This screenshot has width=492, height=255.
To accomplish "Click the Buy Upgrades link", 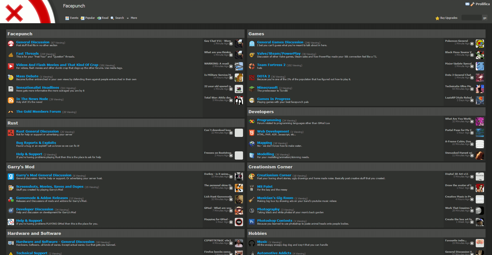I will 449,18.
